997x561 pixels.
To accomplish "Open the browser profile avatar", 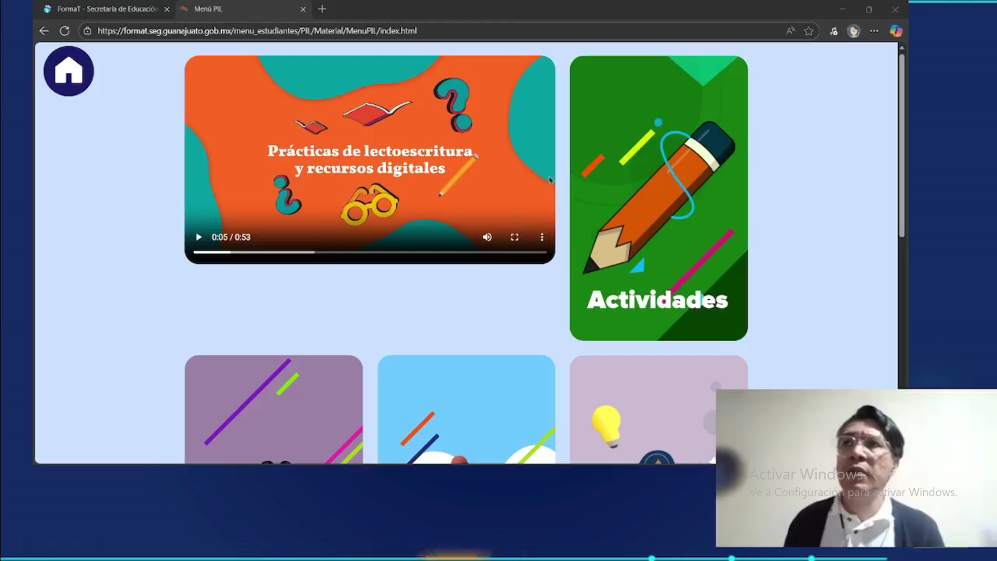I will 854,31.
